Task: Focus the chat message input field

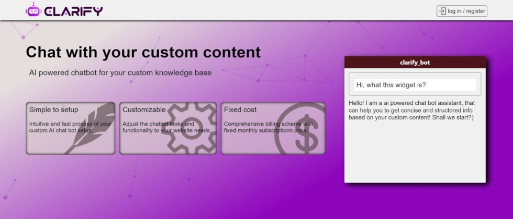Action: [415, 84]
